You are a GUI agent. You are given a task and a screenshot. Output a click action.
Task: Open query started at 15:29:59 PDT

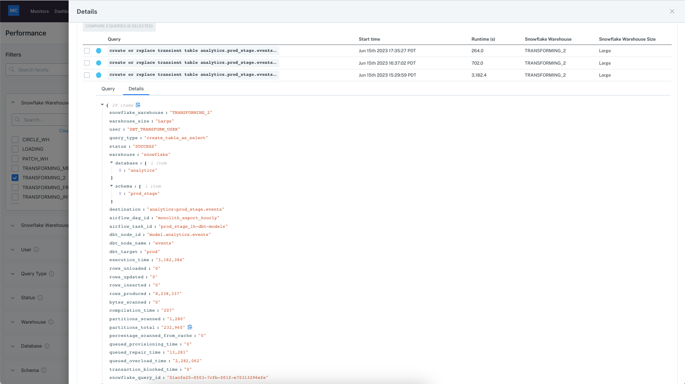click(x=193, y=75)
